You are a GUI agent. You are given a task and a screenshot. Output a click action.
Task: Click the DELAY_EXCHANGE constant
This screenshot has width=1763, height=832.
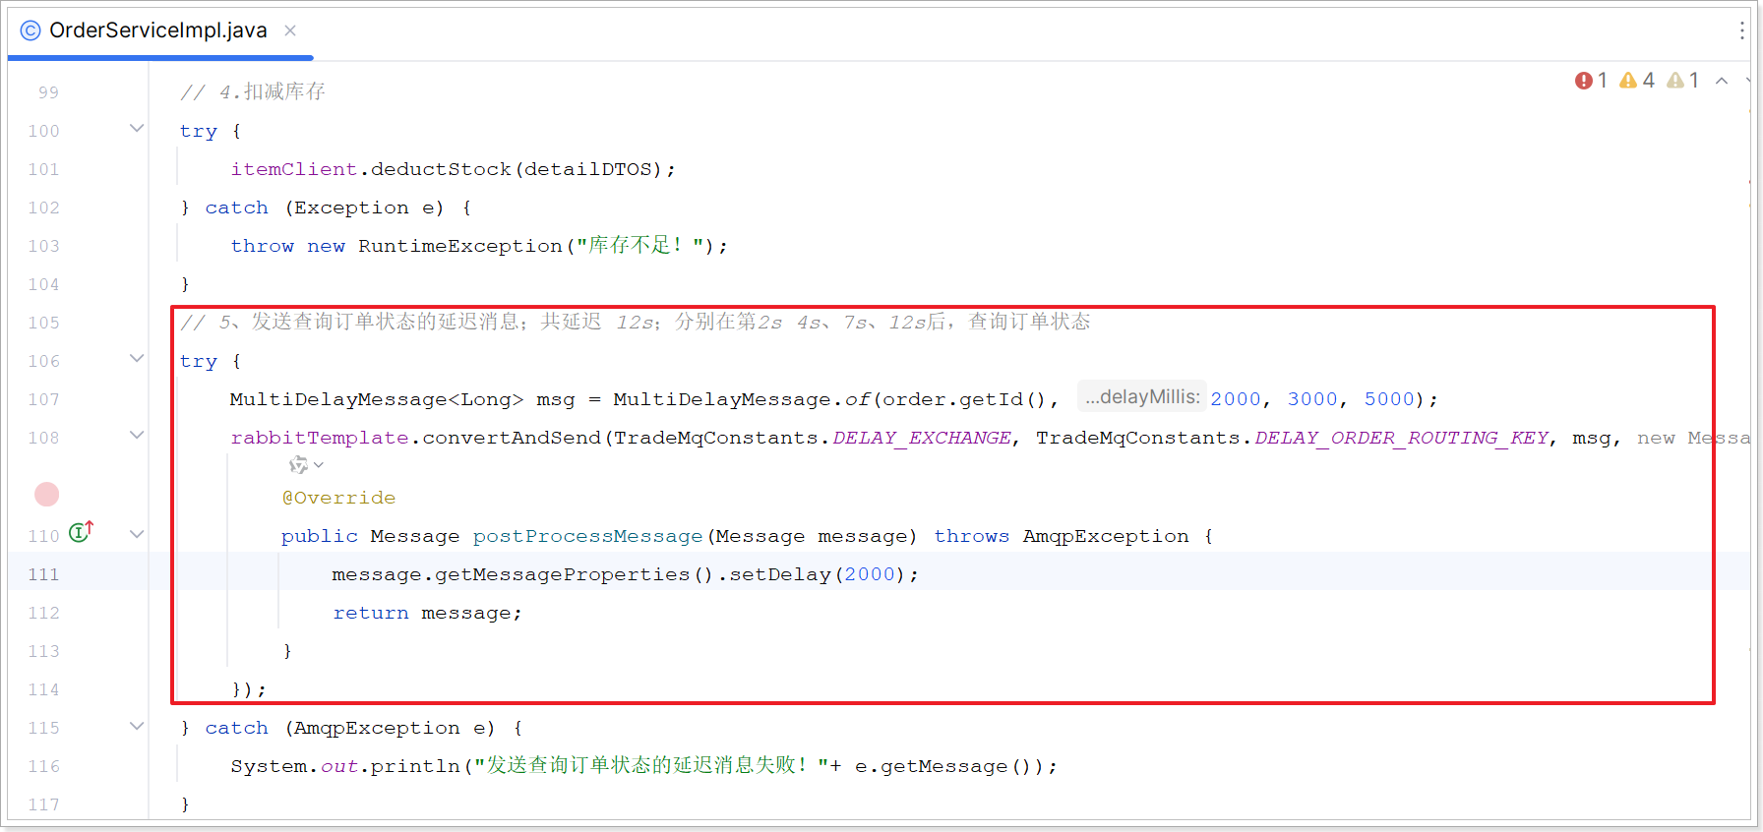(x=921, y=438)
